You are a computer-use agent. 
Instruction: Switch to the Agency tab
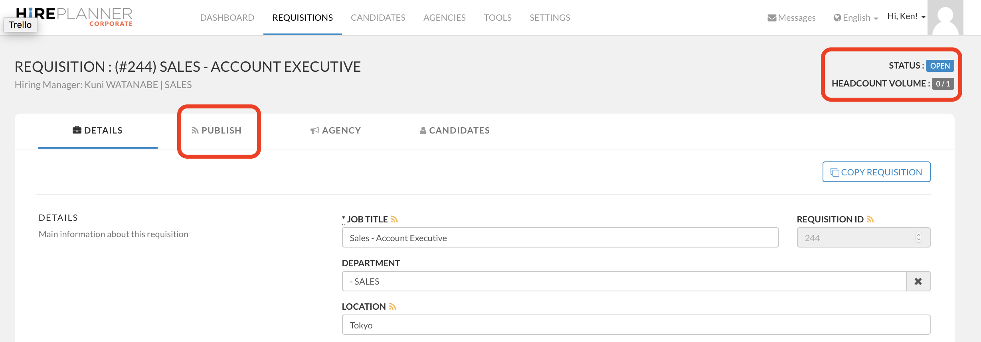point(336,130)
